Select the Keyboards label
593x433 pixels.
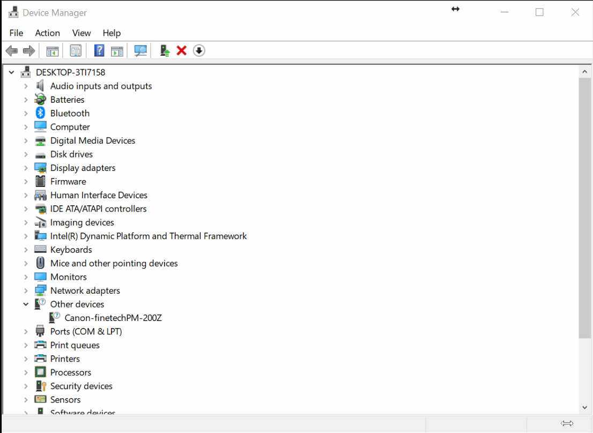(x=71, y=250)
